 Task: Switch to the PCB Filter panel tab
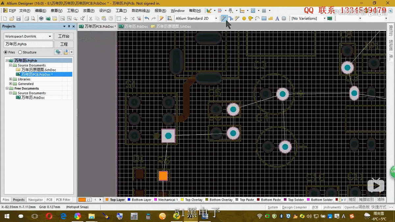[x=63, y=200]
